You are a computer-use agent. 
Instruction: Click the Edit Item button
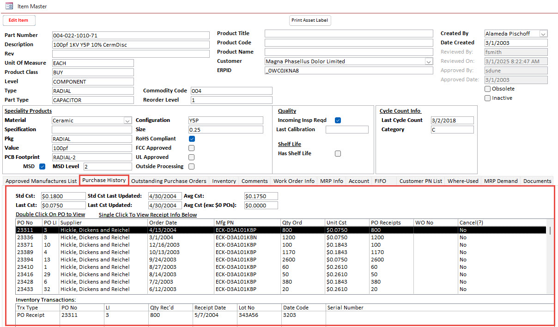tap(18, 20)
